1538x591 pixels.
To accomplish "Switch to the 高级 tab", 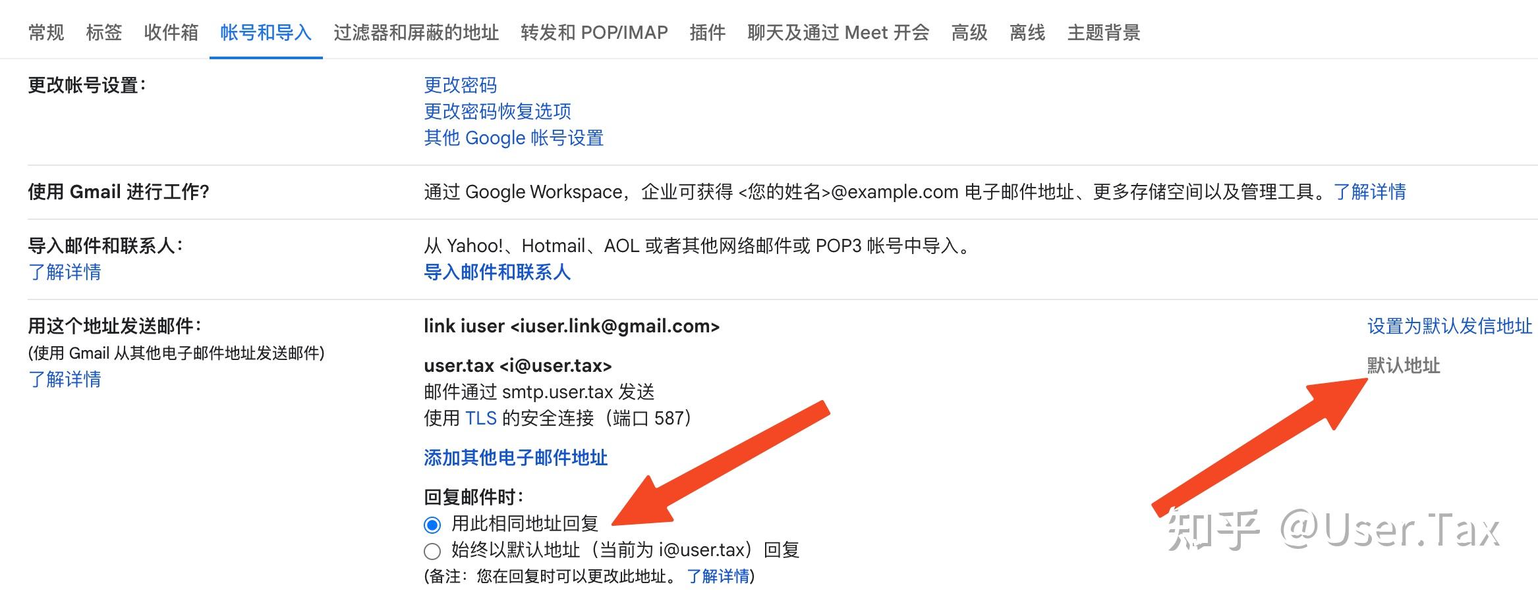I will pyautogui.click(x=969, y=32).
